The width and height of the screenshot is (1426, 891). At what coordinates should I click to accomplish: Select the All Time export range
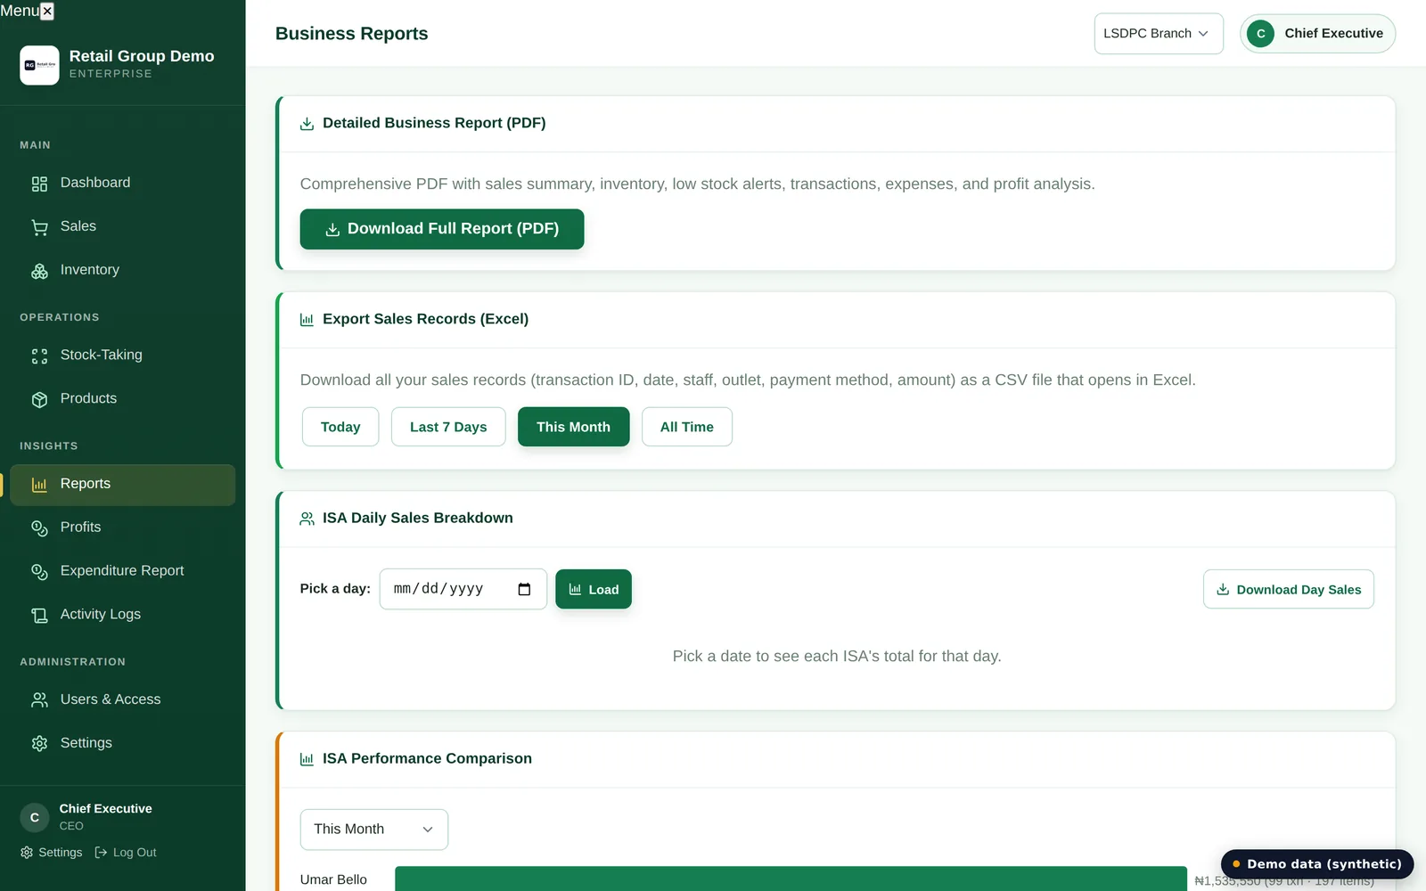pos(687,427)
